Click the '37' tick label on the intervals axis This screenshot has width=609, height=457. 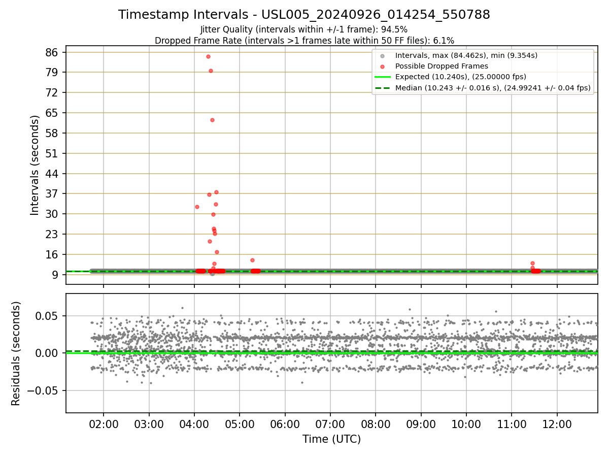[x=52, y=193]
